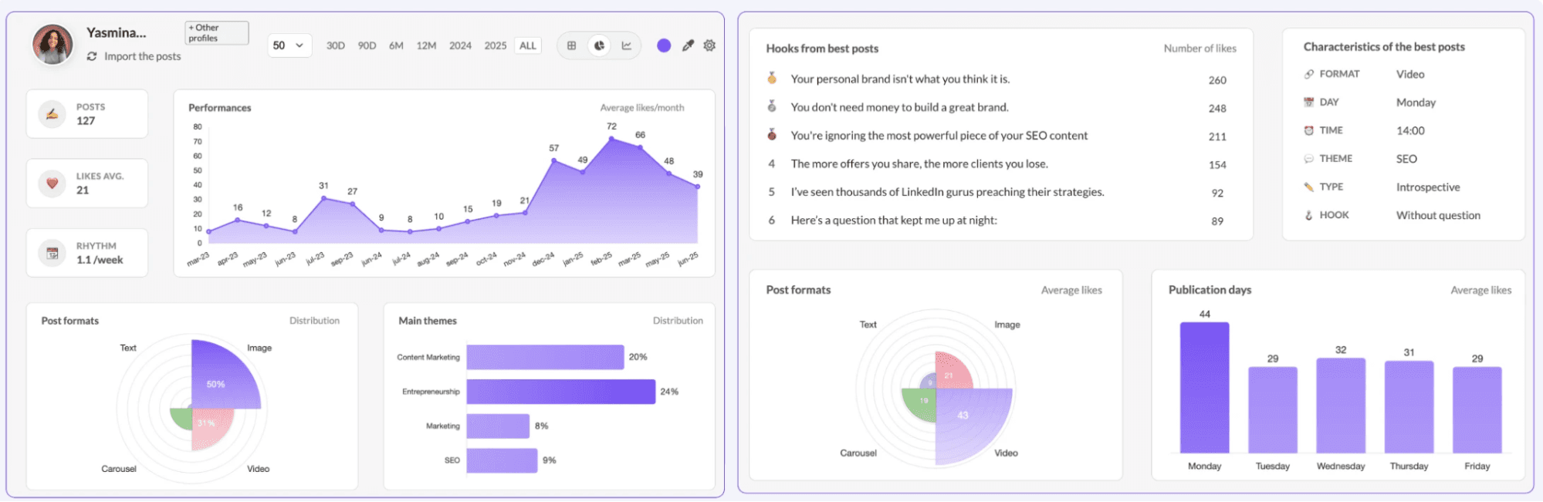Viewport: 1543px width, 502px height.
Task: Click the gold medal icon for top hook
Action: 772,78
